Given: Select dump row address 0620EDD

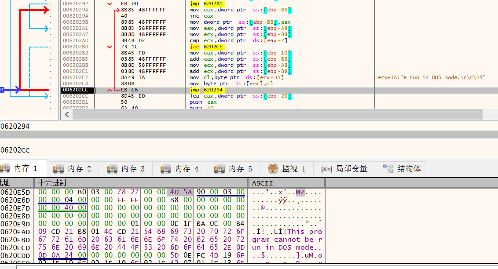Looking at the screenshot, I should [15, 256].
